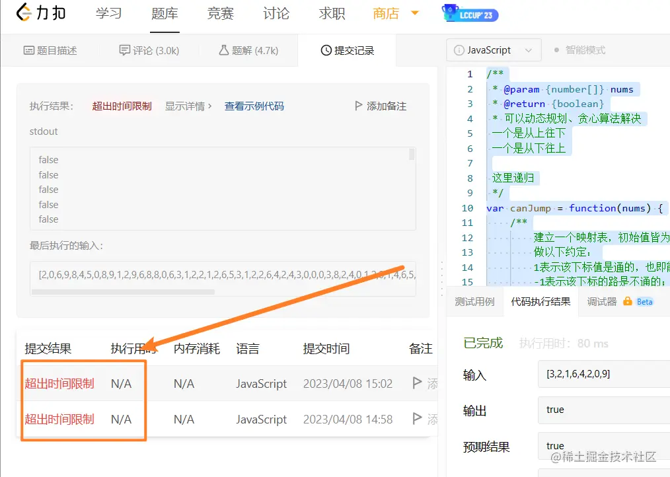Viewport: 670px width, 477px height.
Task: Click the 最后执行的输入 array text box
Action: 223,279
